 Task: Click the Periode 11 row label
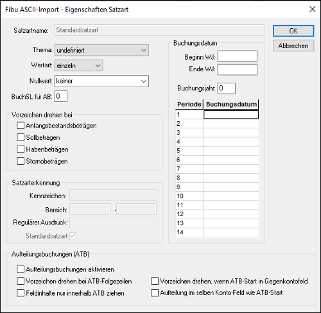pos(189,205)
